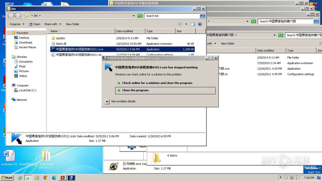Expand the bin address history dropdown
Viewport: 322px width, 181px height.
point(134,16)
